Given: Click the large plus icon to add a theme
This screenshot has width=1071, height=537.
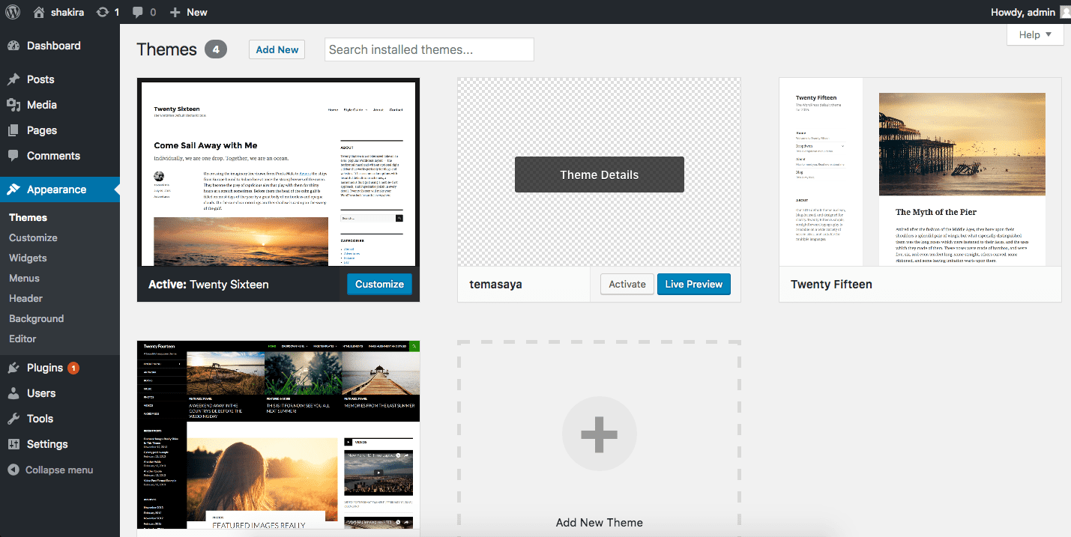Looking at the screenshot, I should 599,434.
